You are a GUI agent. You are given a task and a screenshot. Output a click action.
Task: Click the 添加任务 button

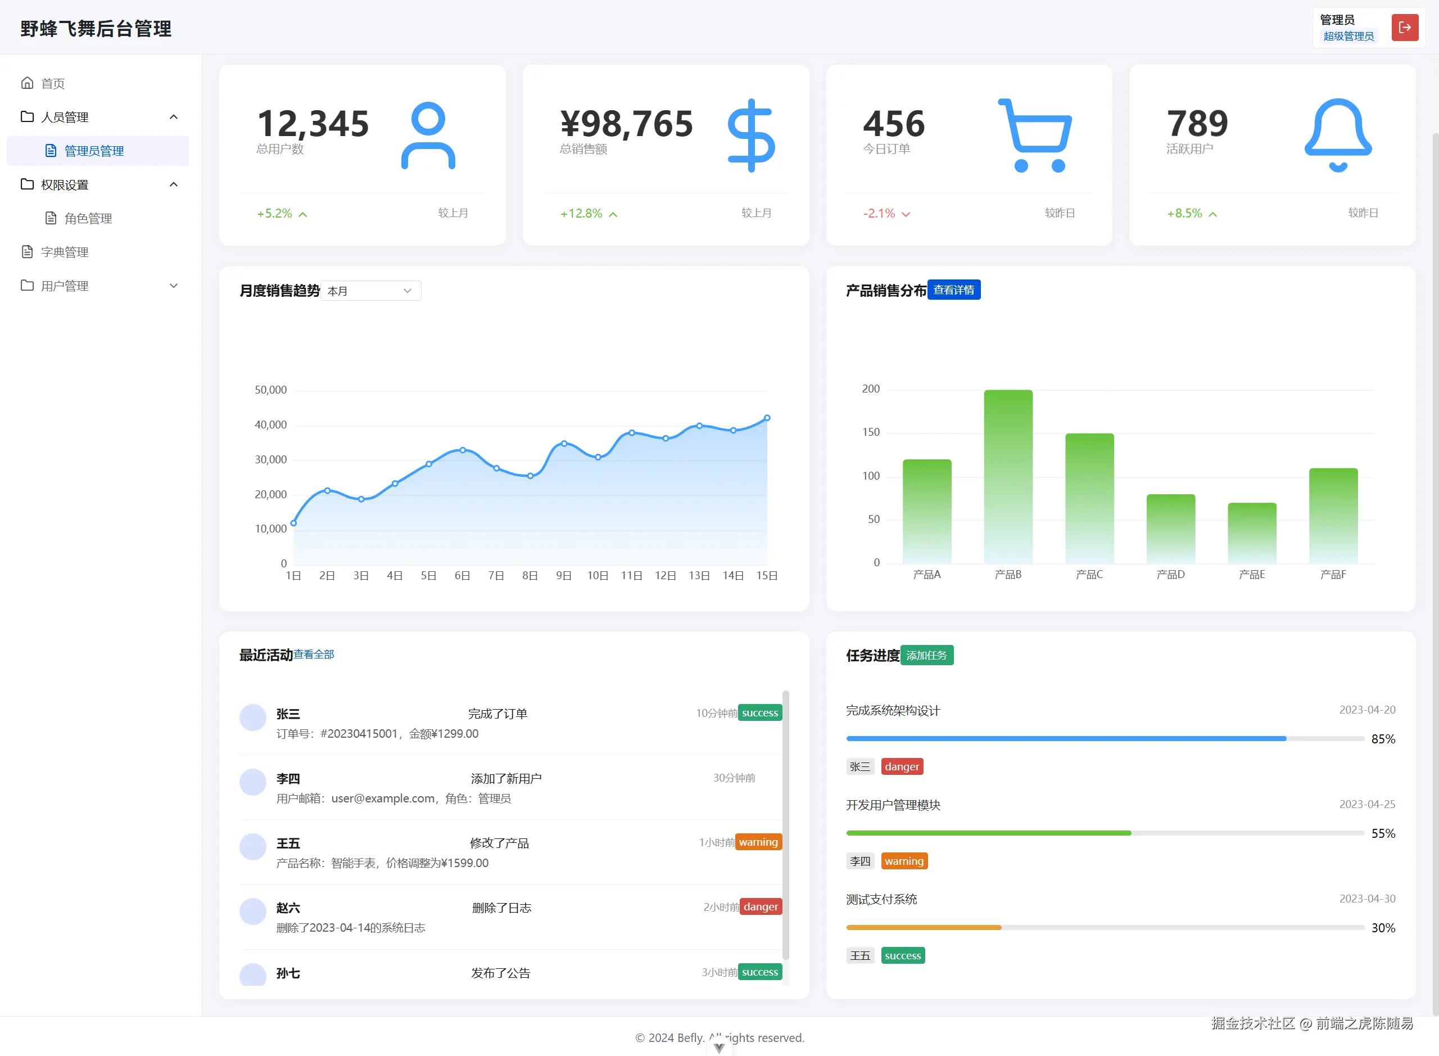pos(926,655)
